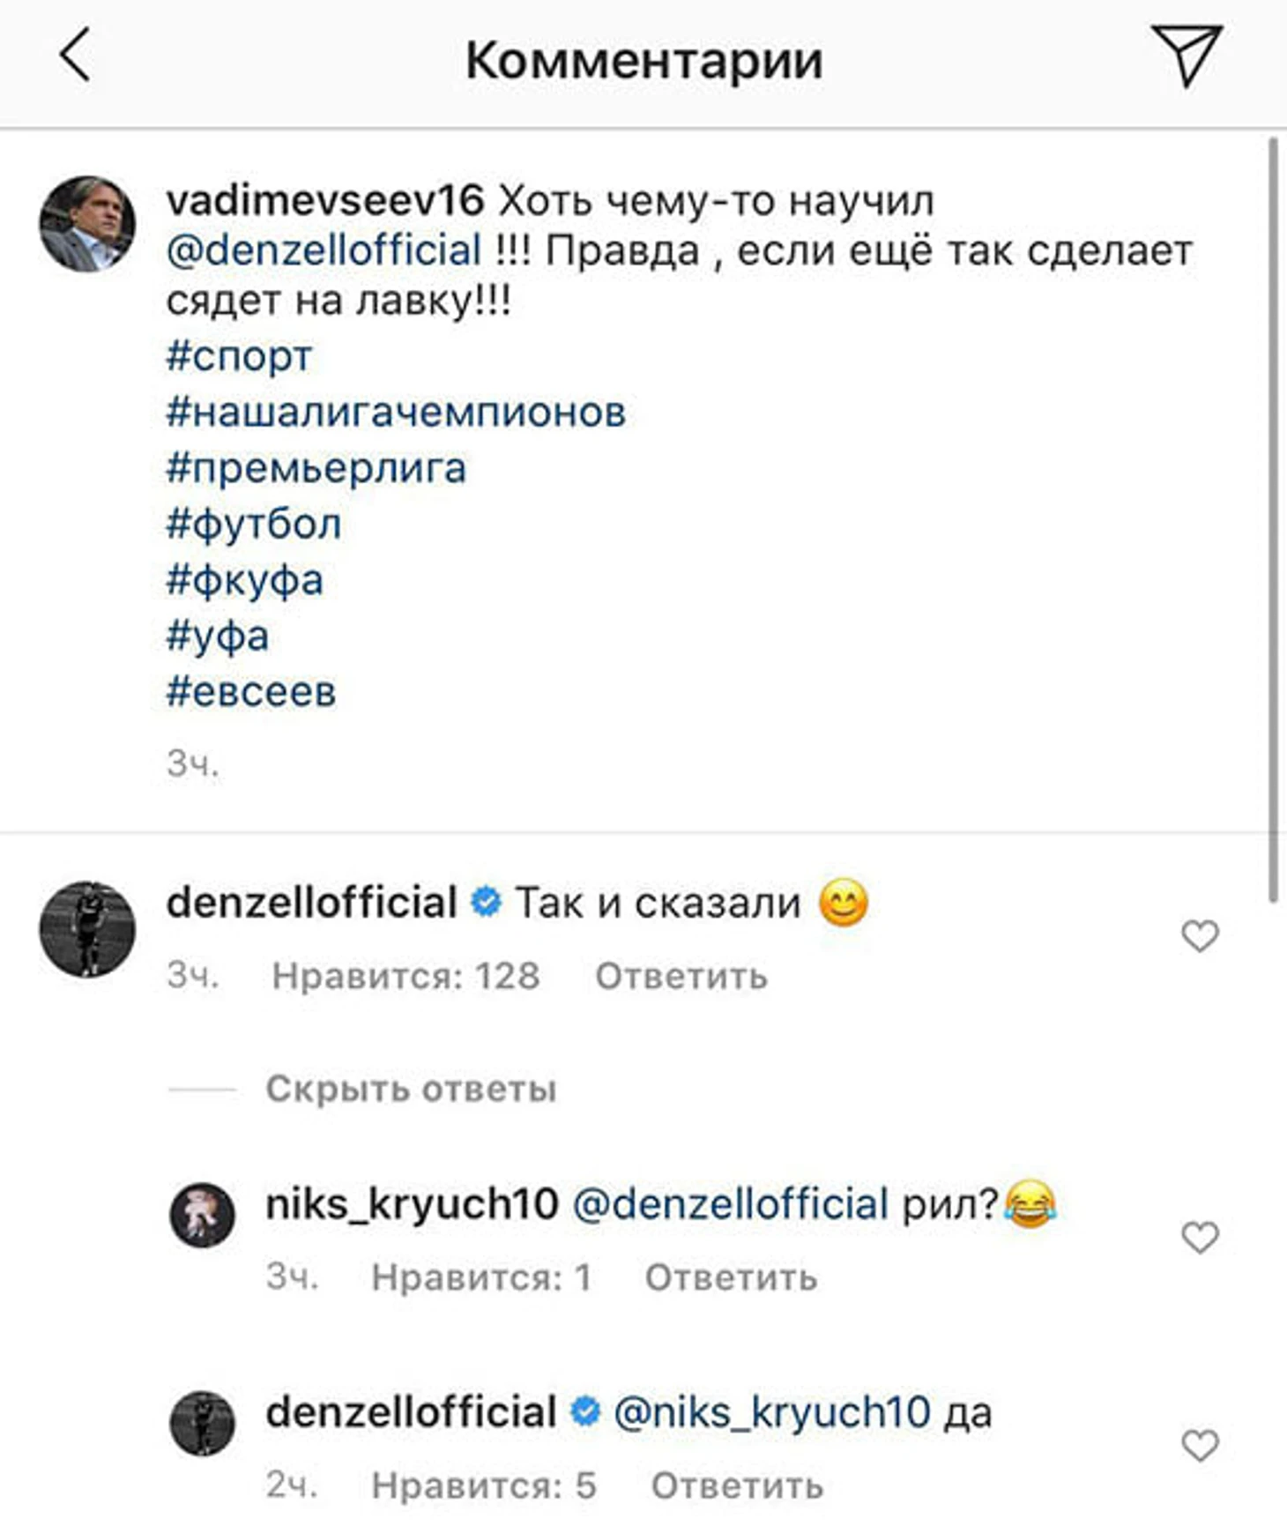The height and width of the screenshot is (1526, 1287).
Task: Open the #футбол hashtag
Action: pos(253,525)
